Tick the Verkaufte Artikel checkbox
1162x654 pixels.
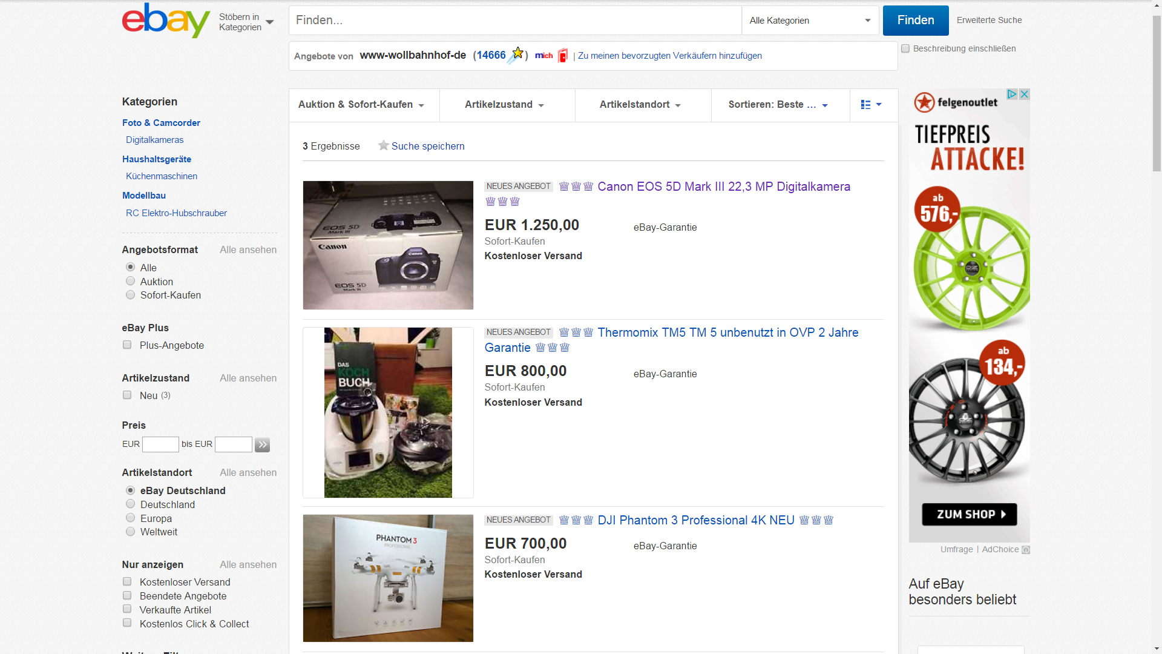pos(127,609)
